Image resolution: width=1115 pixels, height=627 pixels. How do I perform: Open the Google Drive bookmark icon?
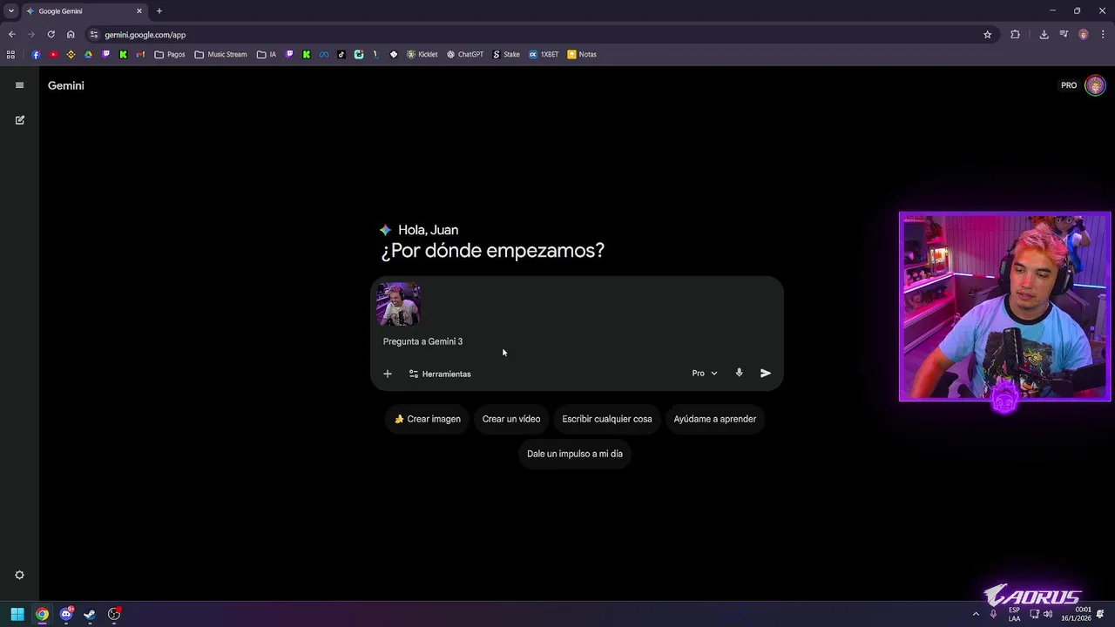click(88, 54)
